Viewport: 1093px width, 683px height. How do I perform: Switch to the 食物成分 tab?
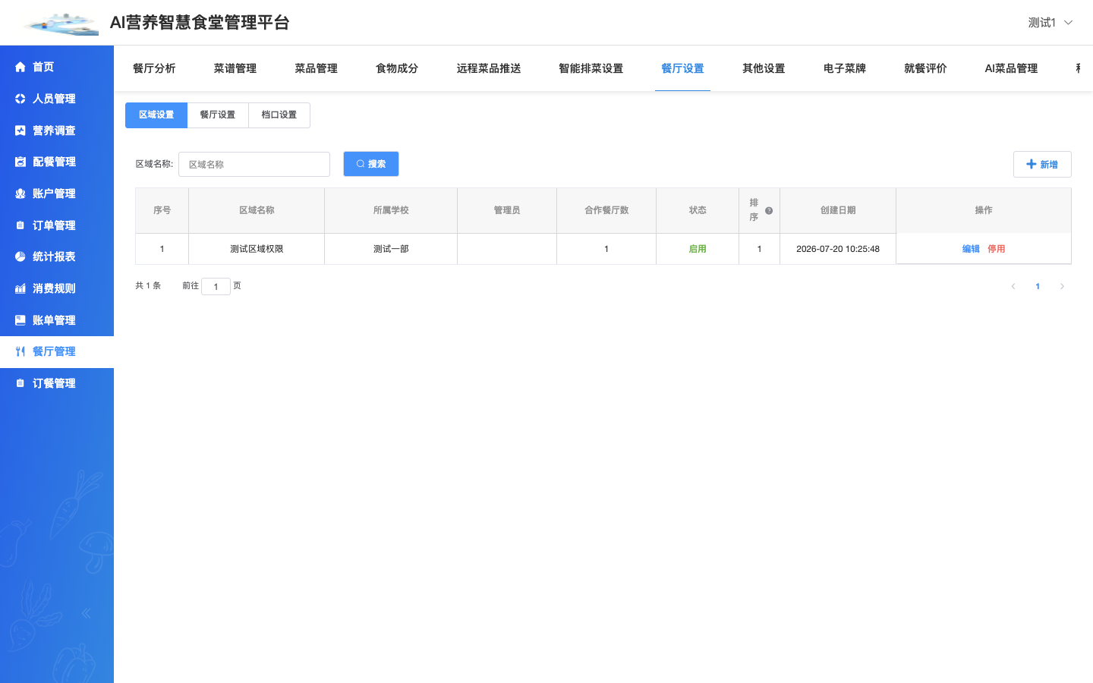click(x=397, y=68)
